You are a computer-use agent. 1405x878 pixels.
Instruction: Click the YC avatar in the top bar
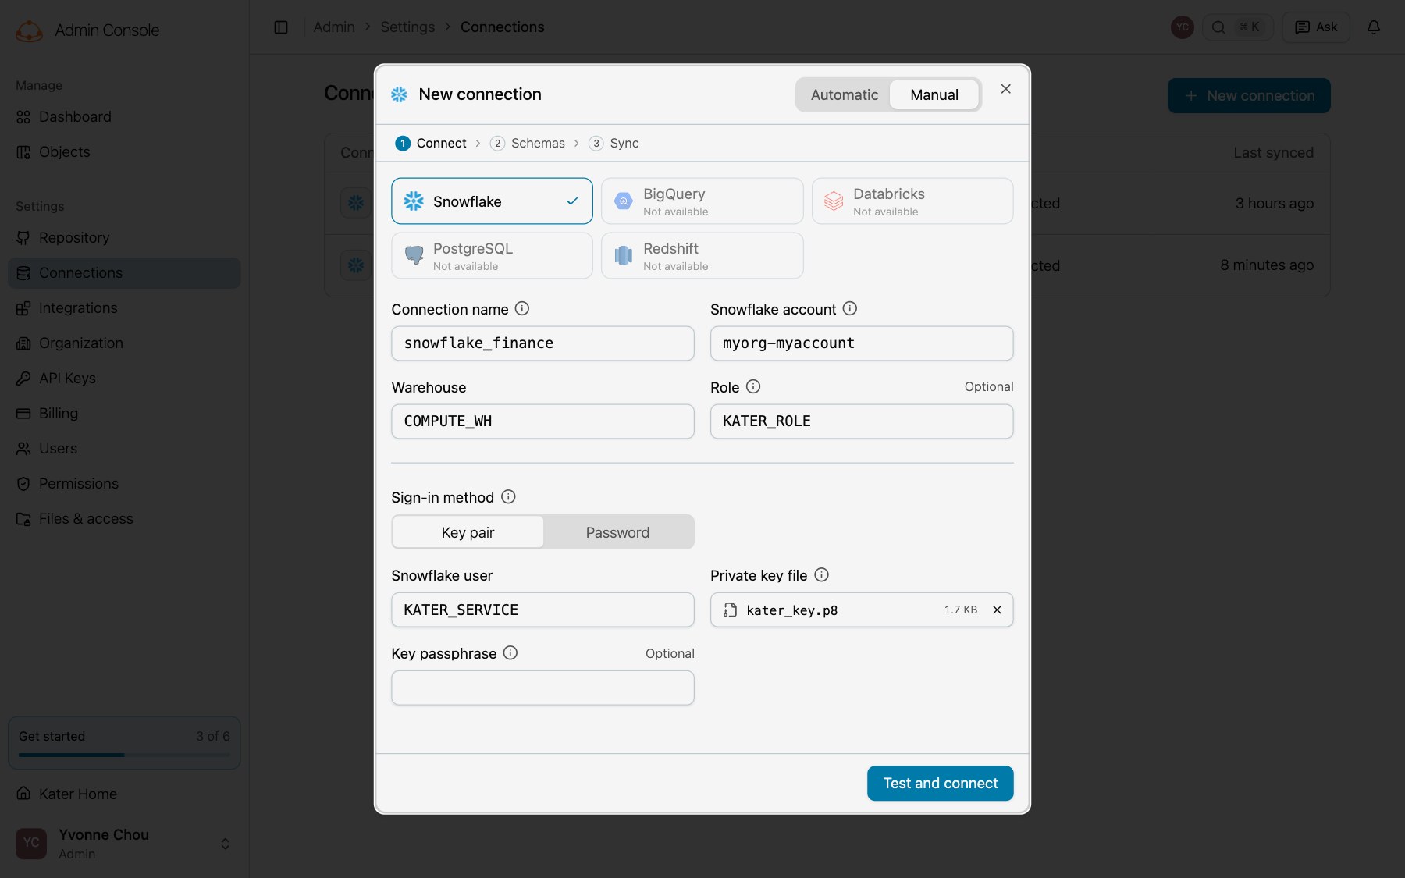1183,27
